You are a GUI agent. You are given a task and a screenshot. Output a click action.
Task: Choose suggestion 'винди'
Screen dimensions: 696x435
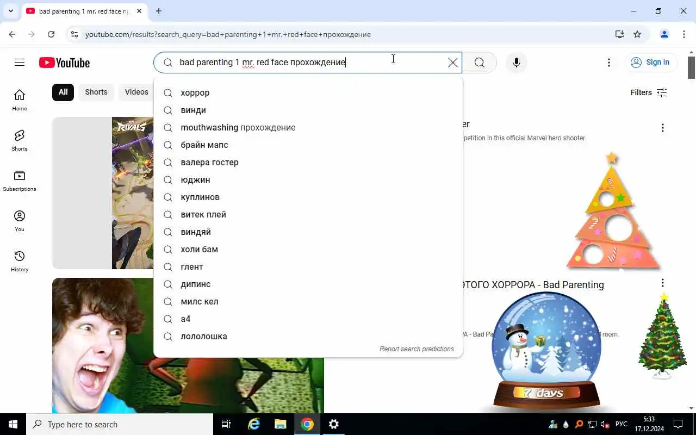pos(308,110)
